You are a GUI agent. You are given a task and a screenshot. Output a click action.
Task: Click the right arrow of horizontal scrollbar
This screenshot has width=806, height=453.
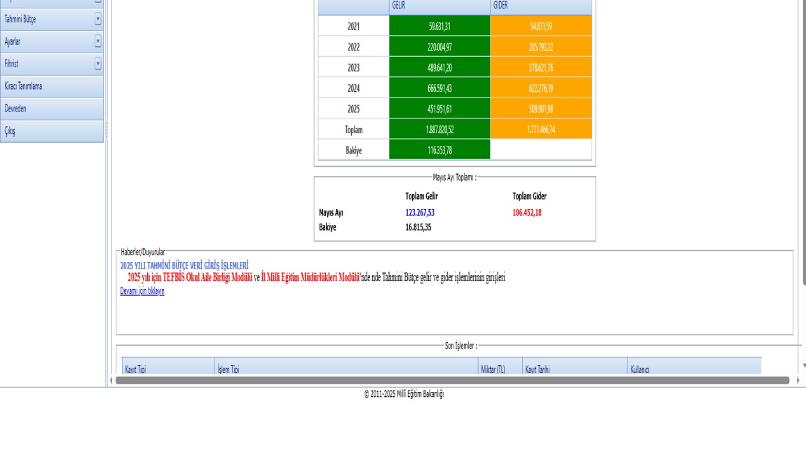coord(797,381)
